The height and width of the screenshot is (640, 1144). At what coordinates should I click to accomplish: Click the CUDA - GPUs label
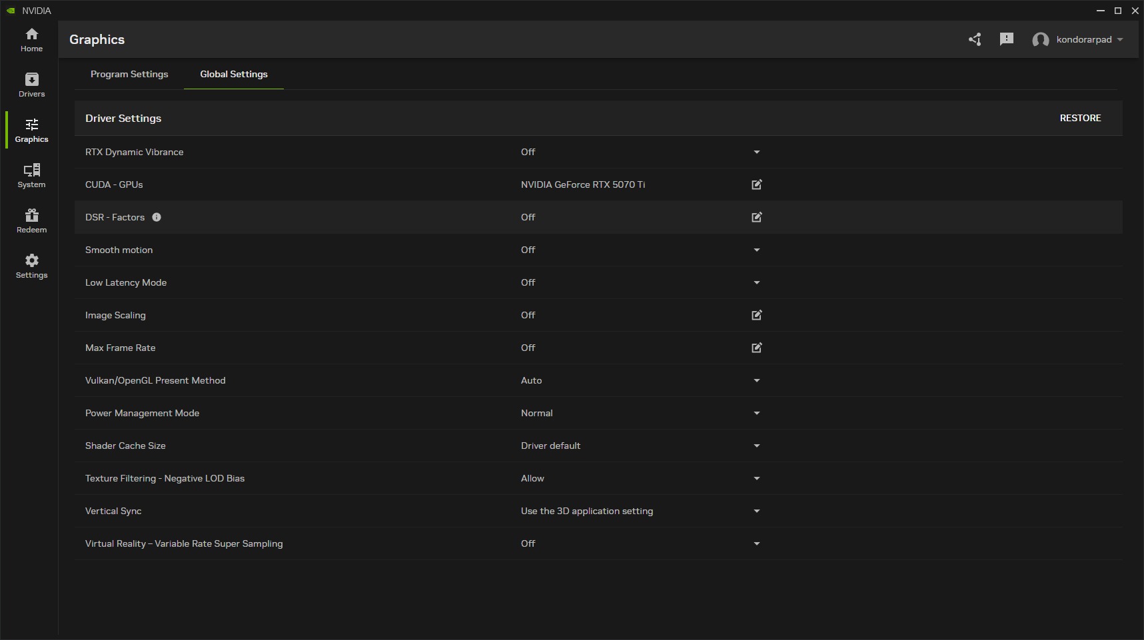pyautogui.click(x=114, y=184)
